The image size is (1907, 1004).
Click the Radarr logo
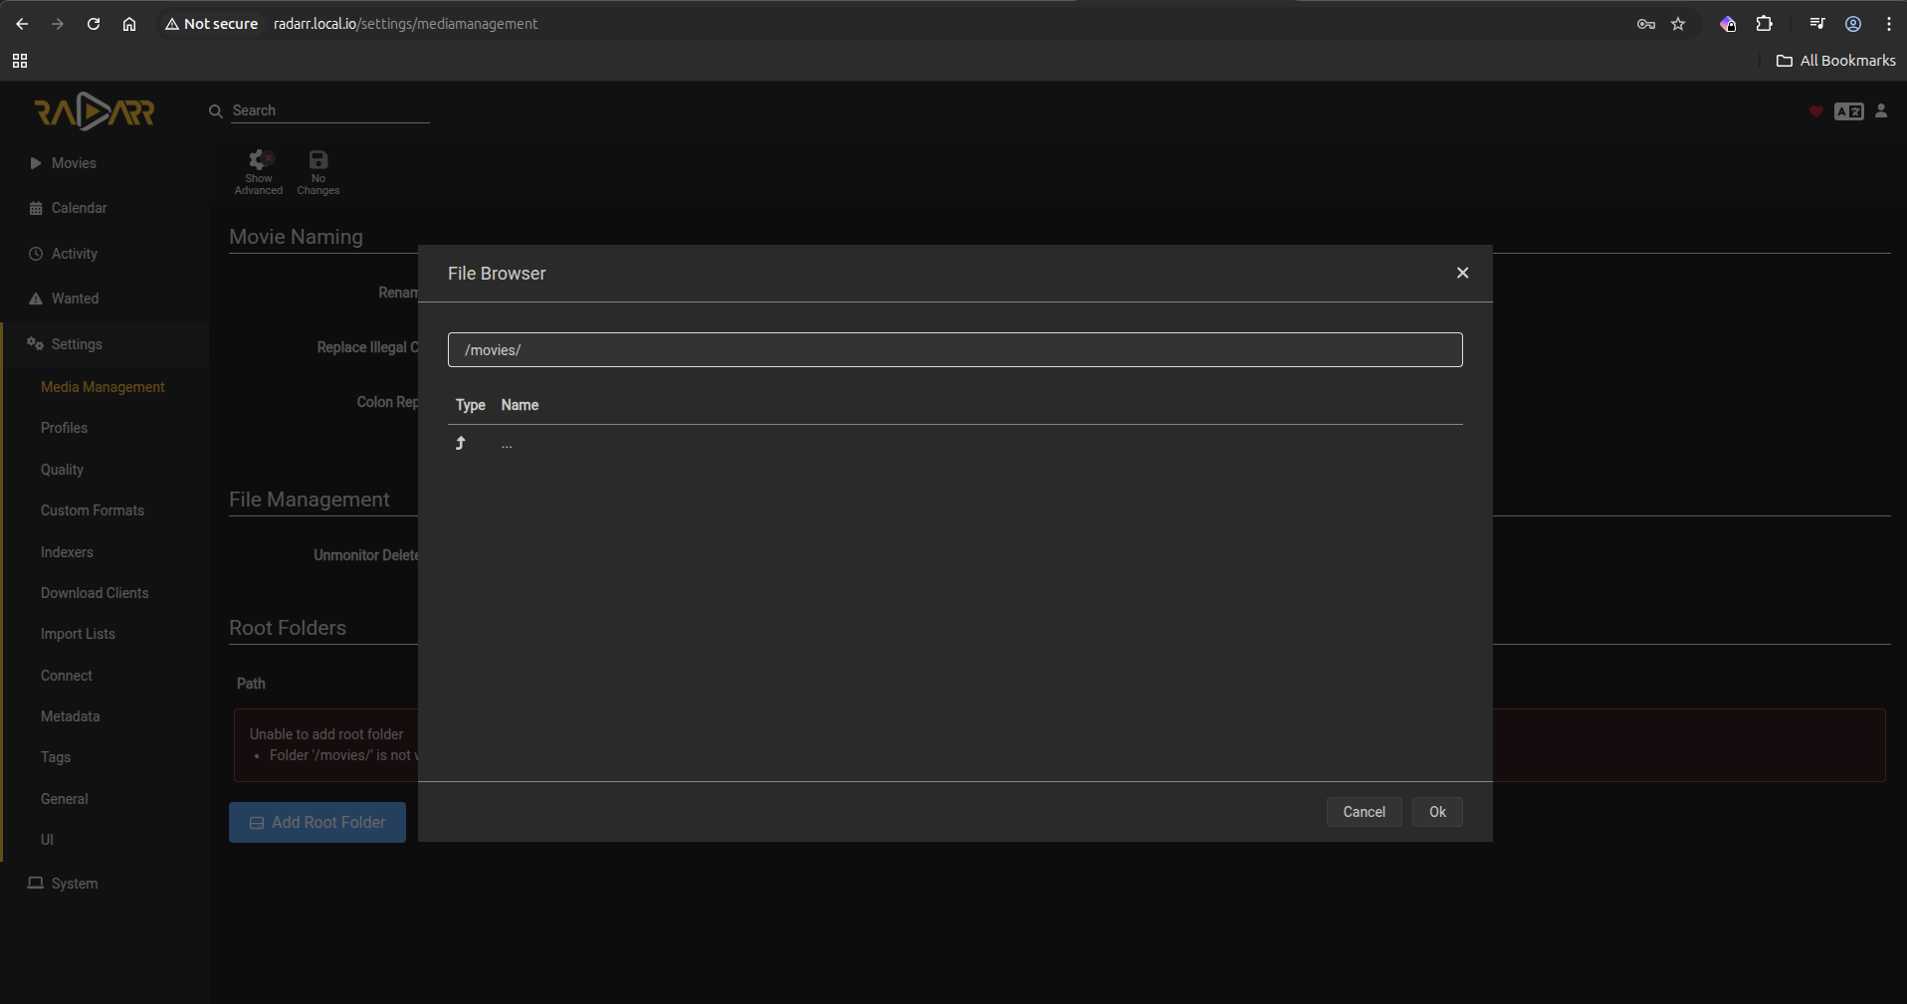(x=95, y=111)
